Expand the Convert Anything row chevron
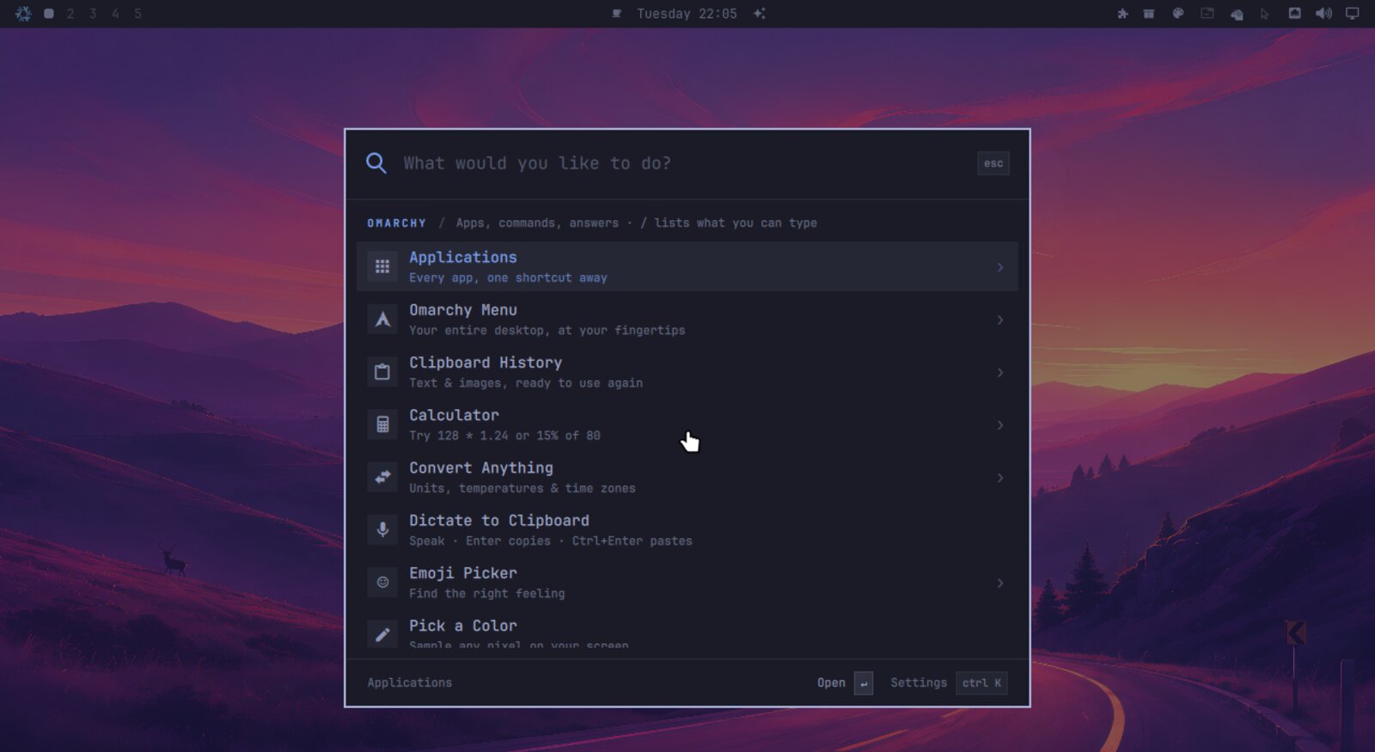This screenshot has height=752, width=1375. coord(999,477)
